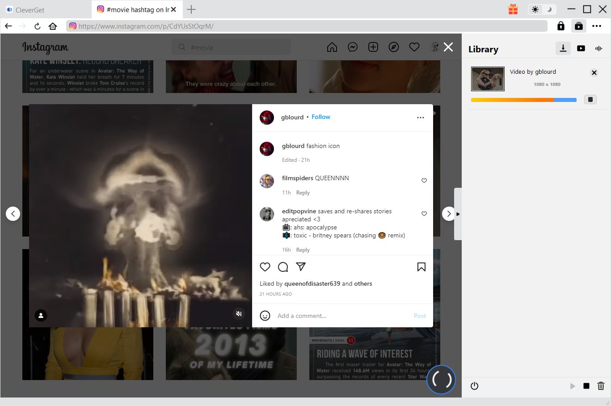Toggle light and dark theme switch

point(542,9)
